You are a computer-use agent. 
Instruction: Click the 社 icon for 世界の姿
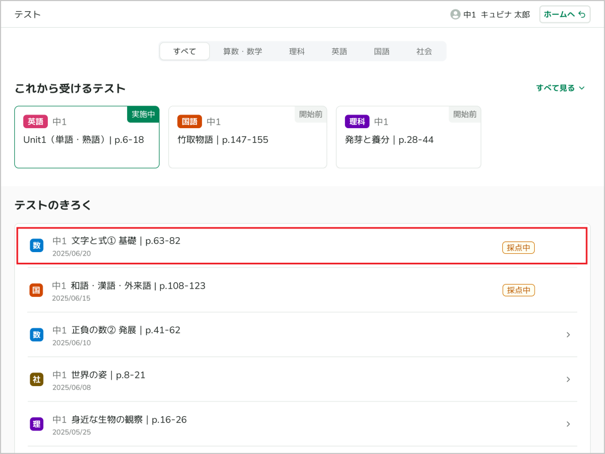pyautogui.click(x=37, y=379)
